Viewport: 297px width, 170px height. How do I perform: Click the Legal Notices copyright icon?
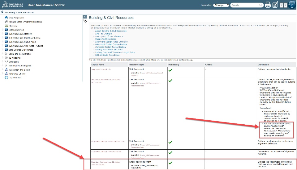point(6,78)
